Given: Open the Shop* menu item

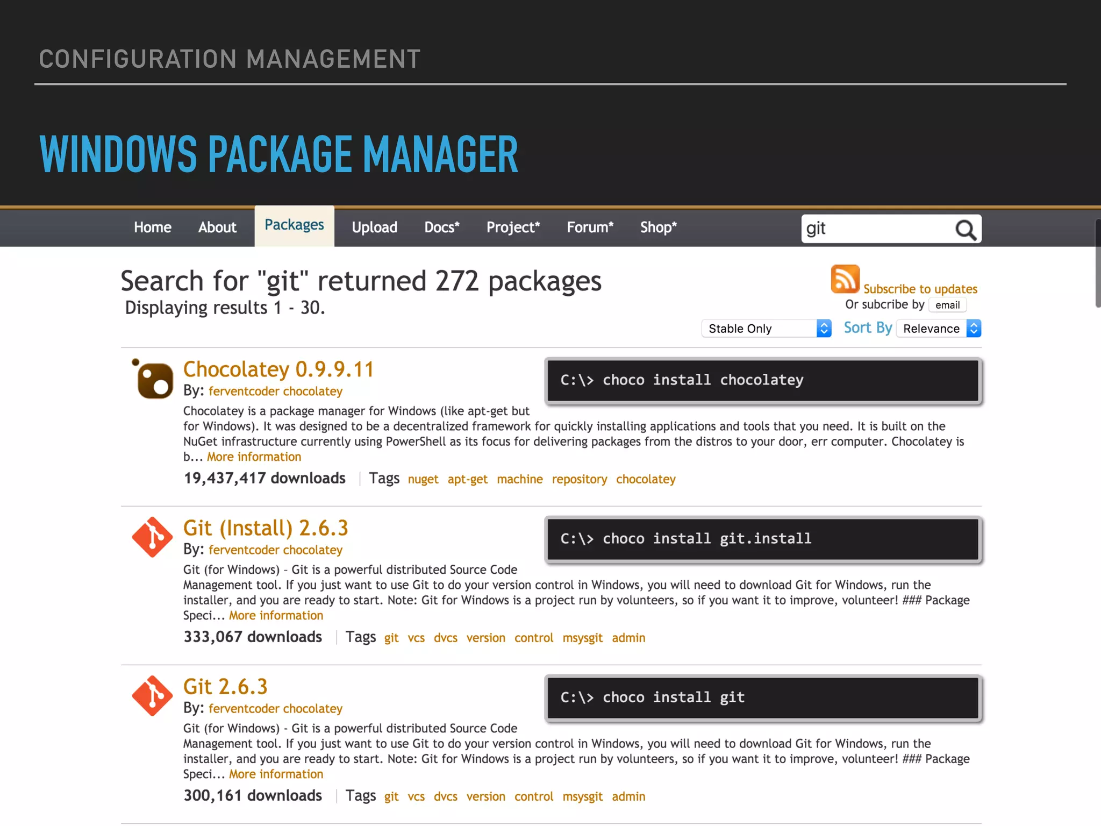Looking at the screenshot, I should (x=659, y=227).
